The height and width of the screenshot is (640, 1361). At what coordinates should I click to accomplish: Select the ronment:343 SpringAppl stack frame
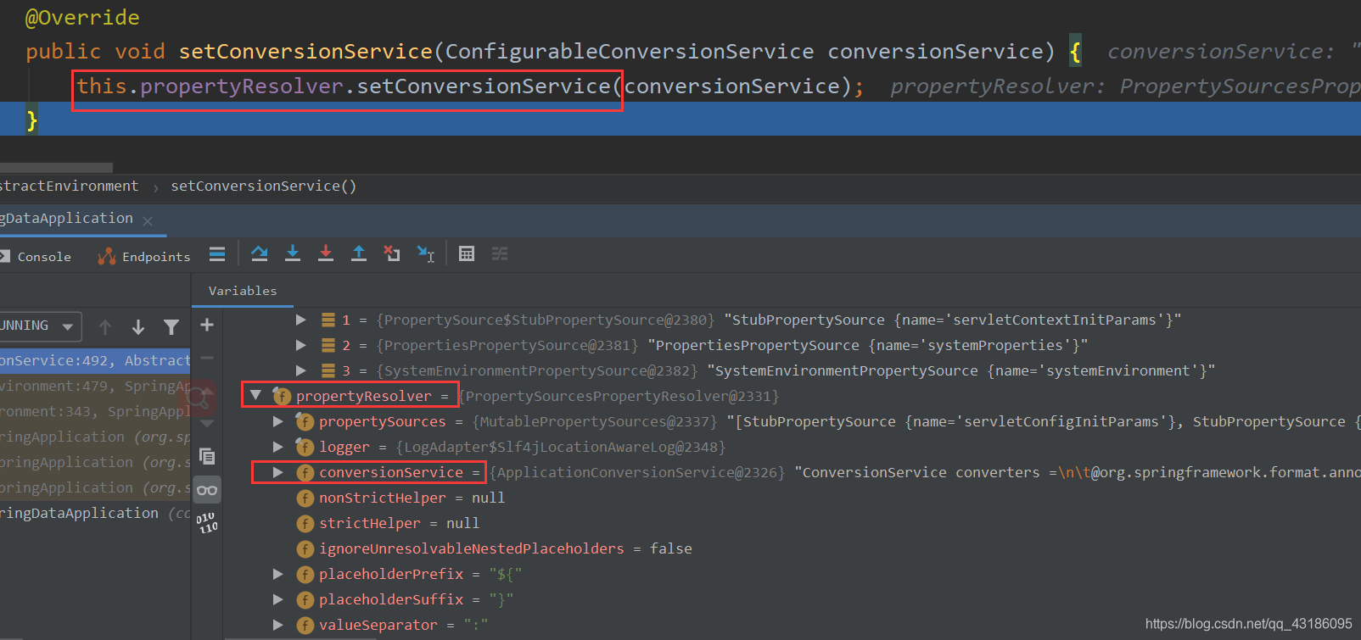[x=95, y=411]
